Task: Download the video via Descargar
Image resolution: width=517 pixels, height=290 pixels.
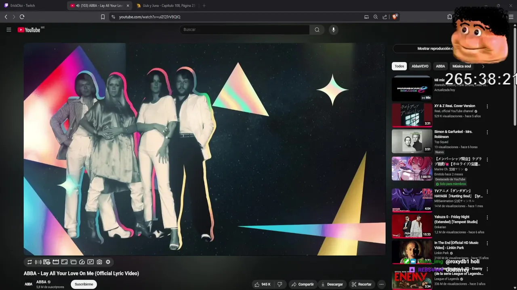Action: pos(332,284)
